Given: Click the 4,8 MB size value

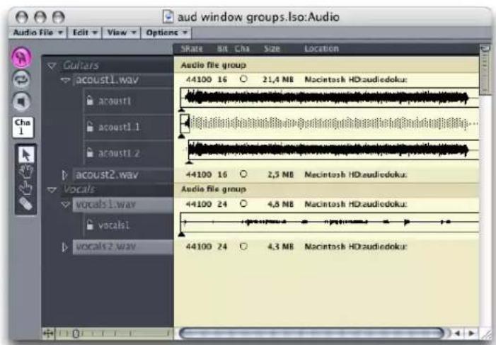Looking at the screenshot, I should (x=281, y=204).
